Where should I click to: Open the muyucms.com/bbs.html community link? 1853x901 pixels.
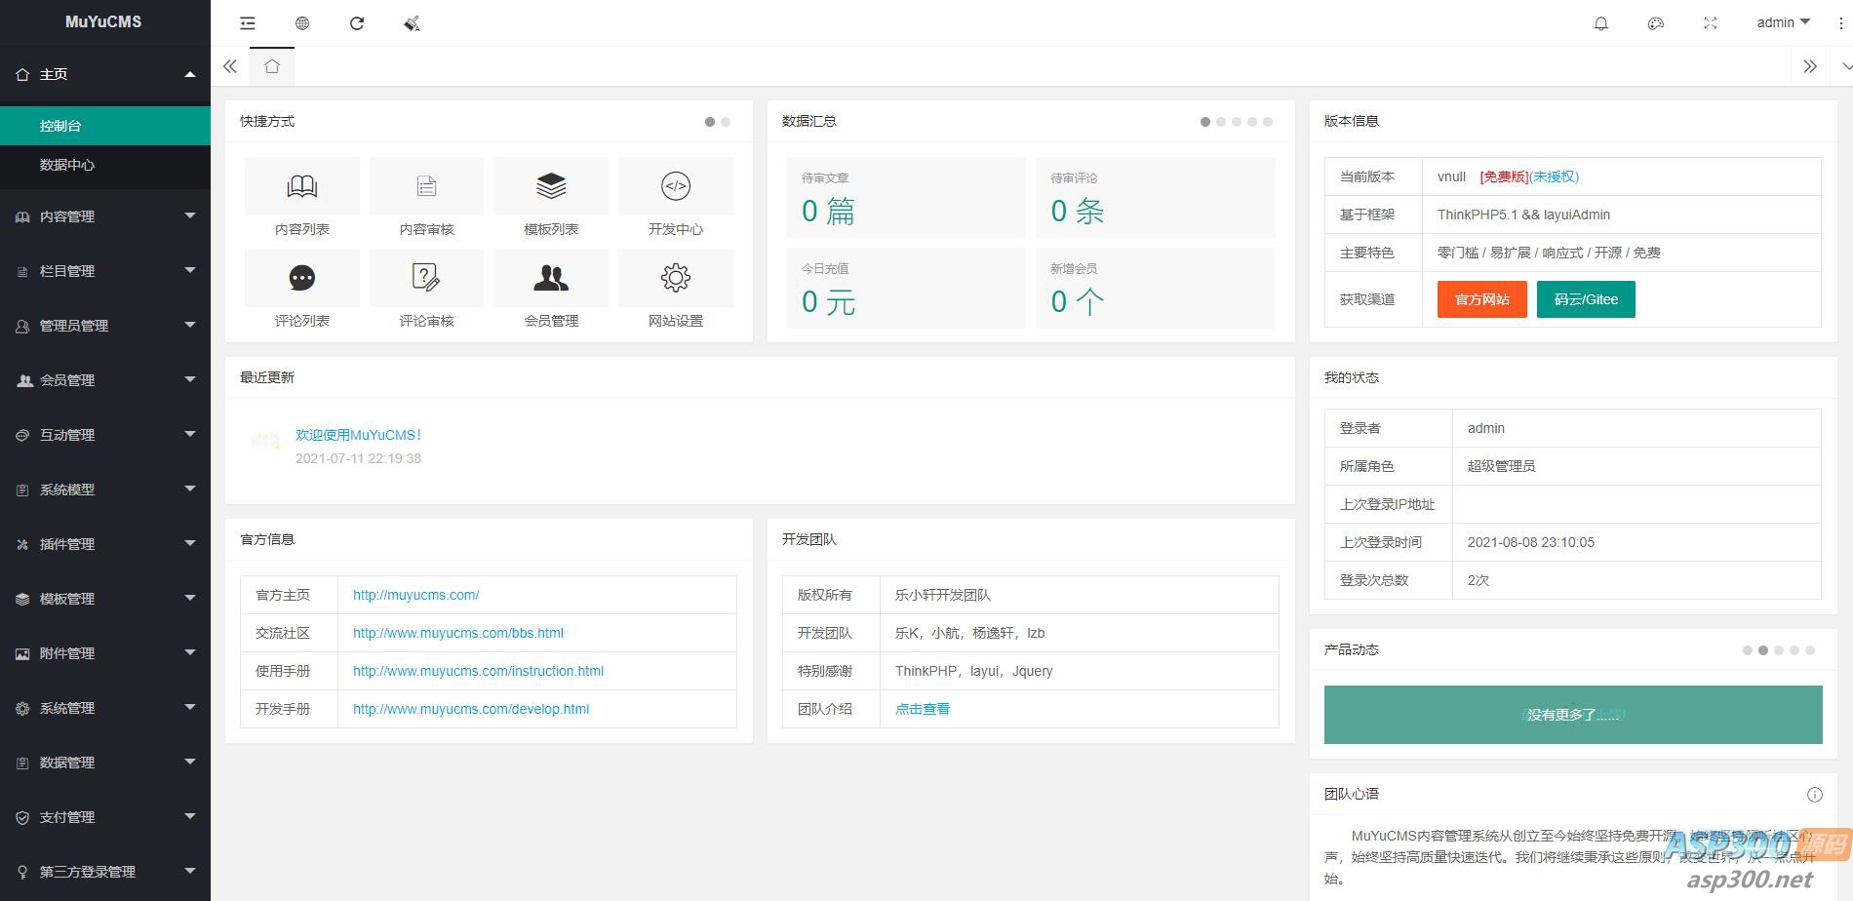click(458, 633)
